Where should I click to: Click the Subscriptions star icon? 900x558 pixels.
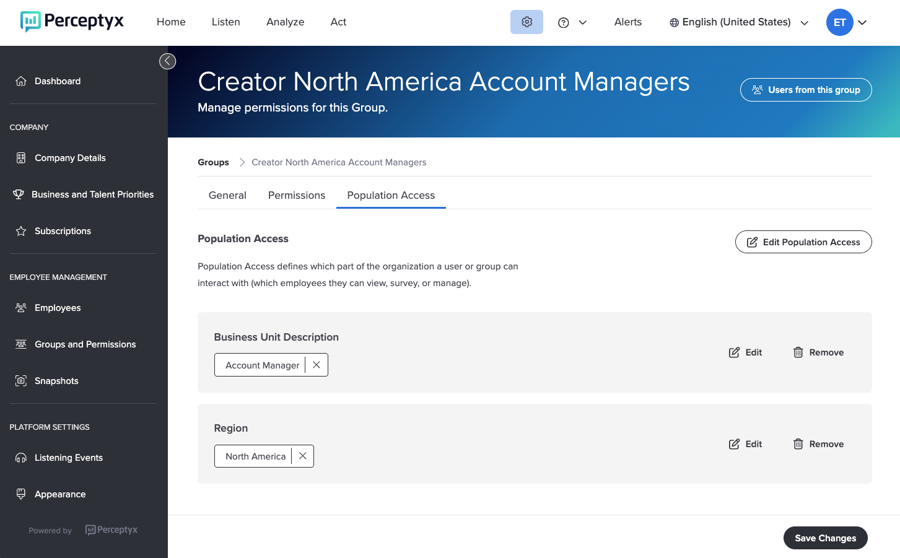pyautogui.click(x=21, y=231)
